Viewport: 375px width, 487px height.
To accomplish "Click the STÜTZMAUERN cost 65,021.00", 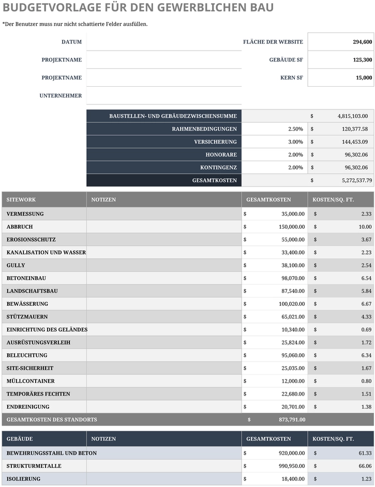I will [275, 317].
